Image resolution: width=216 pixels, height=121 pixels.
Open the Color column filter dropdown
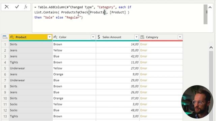tap(93, 37)
